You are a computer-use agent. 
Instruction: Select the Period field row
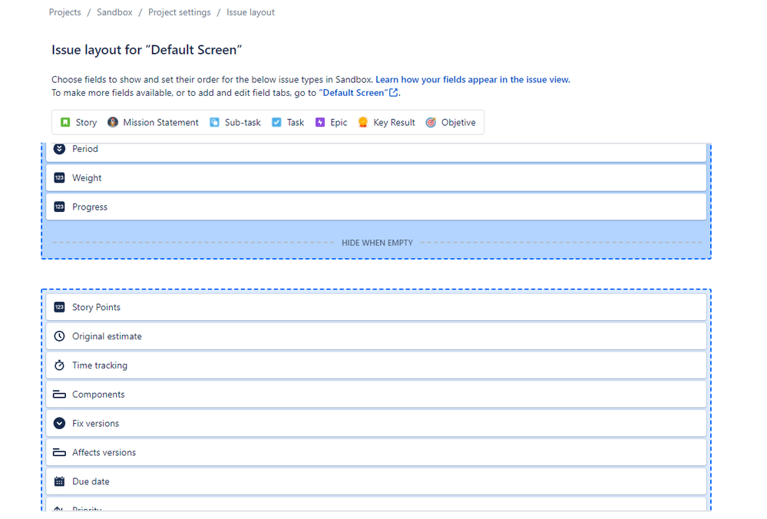[376, 152]
